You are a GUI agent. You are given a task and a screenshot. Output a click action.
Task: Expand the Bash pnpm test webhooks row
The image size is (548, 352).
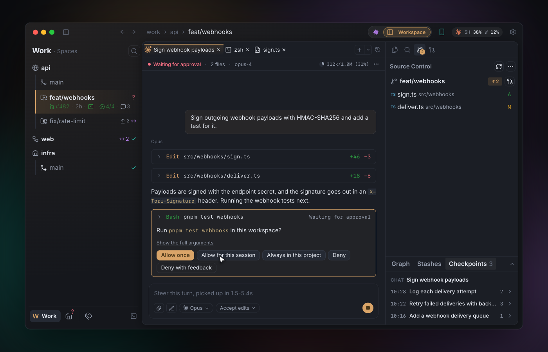[x=263, y=217]
